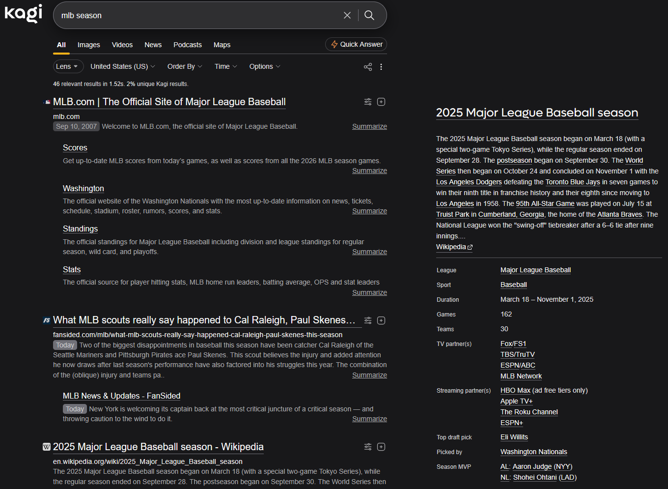The height and width of the screenshot is (489, 668).
Task: Open the Washington sublink
Action: point(83,188)
